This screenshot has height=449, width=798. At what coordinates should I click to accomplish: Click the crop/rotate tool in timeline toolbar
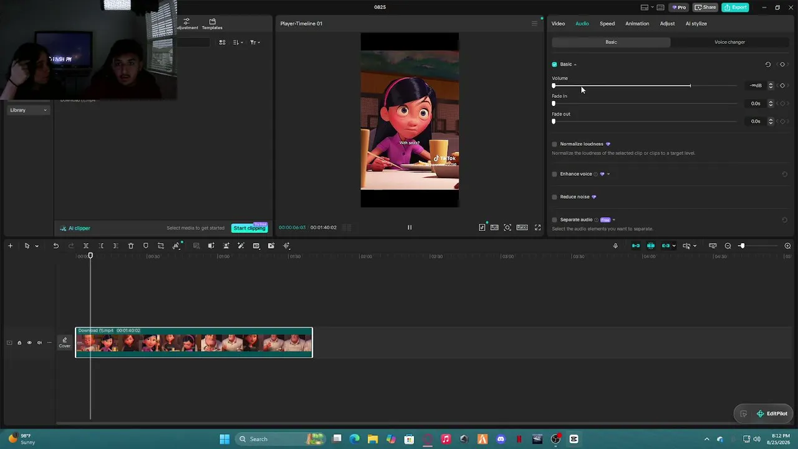161,246
